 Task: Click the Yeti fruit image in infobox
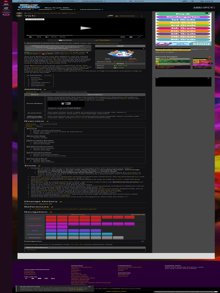120,54
